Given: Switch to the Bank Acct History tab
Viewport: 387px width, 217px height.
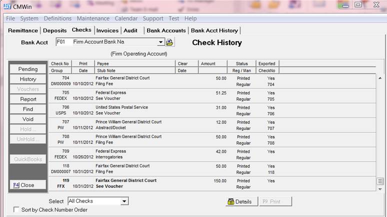Looking at the screenshot, I should (x=214, y=30).
